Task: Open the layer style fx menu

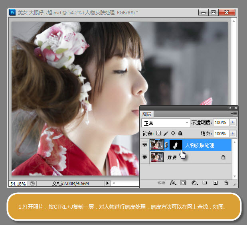Action: coord(173,183)
